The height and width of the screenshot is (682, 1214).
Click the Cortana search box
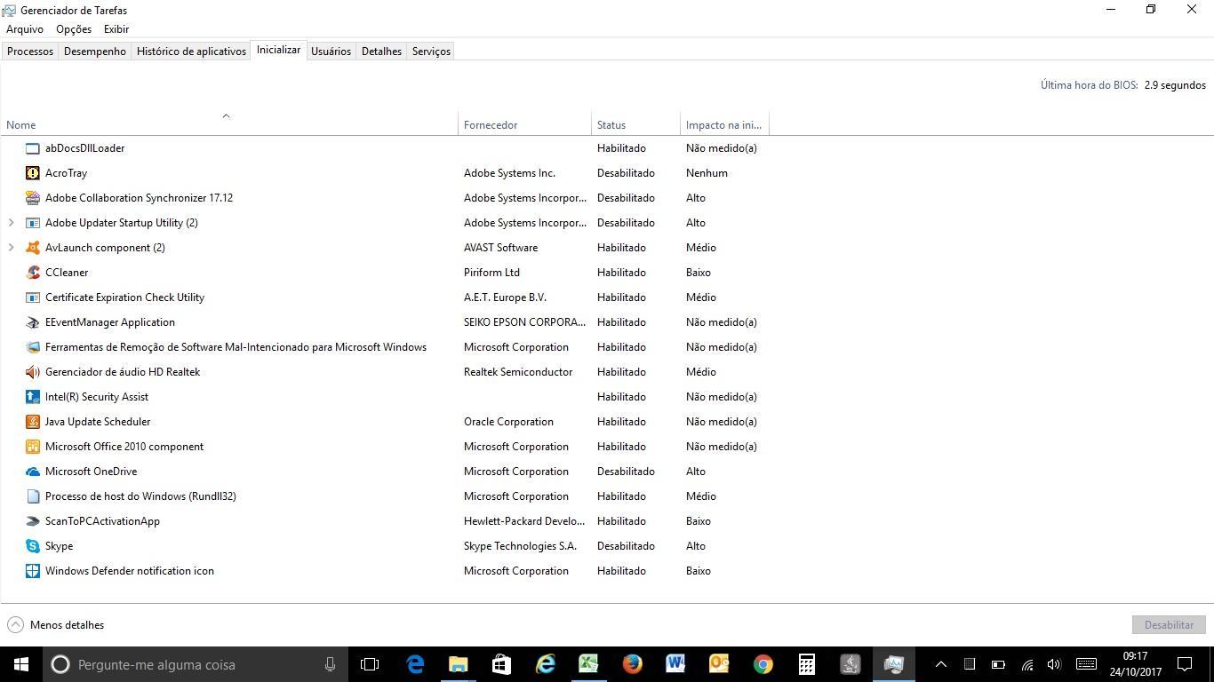pyautogui.click(x=196, y=664)
